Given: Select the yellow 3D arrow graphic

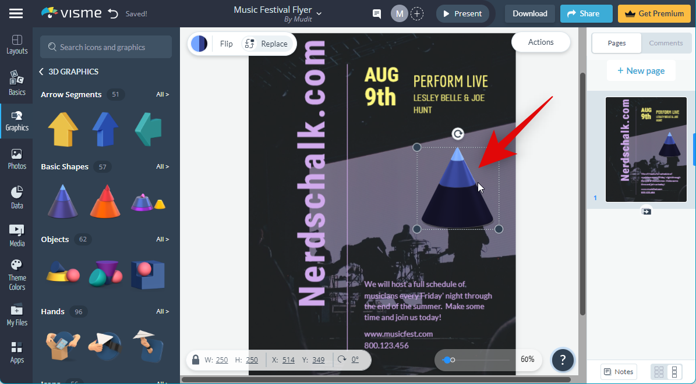Looking at the screenshot, I should (x=63, y=129).
